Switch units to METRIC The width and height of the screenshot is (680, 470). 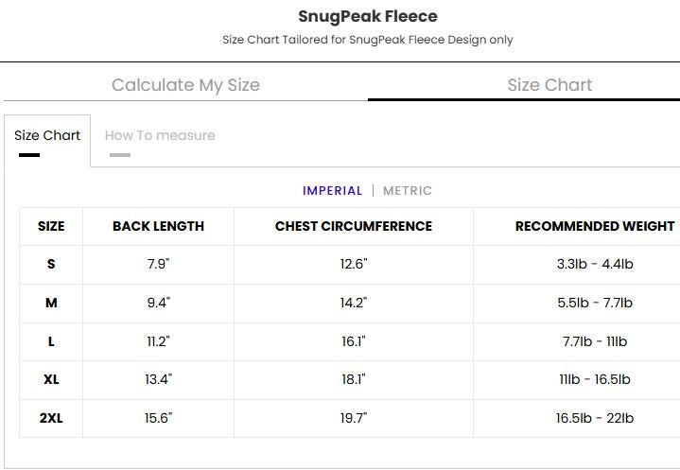408,191
